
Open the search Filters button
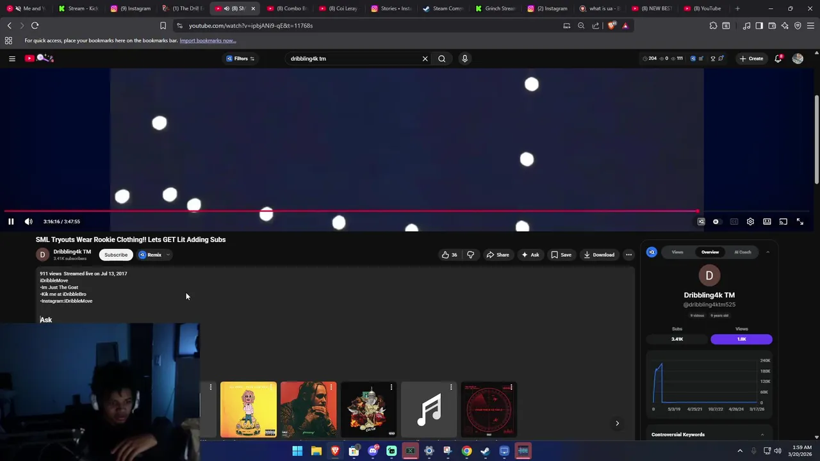[240, 58]
